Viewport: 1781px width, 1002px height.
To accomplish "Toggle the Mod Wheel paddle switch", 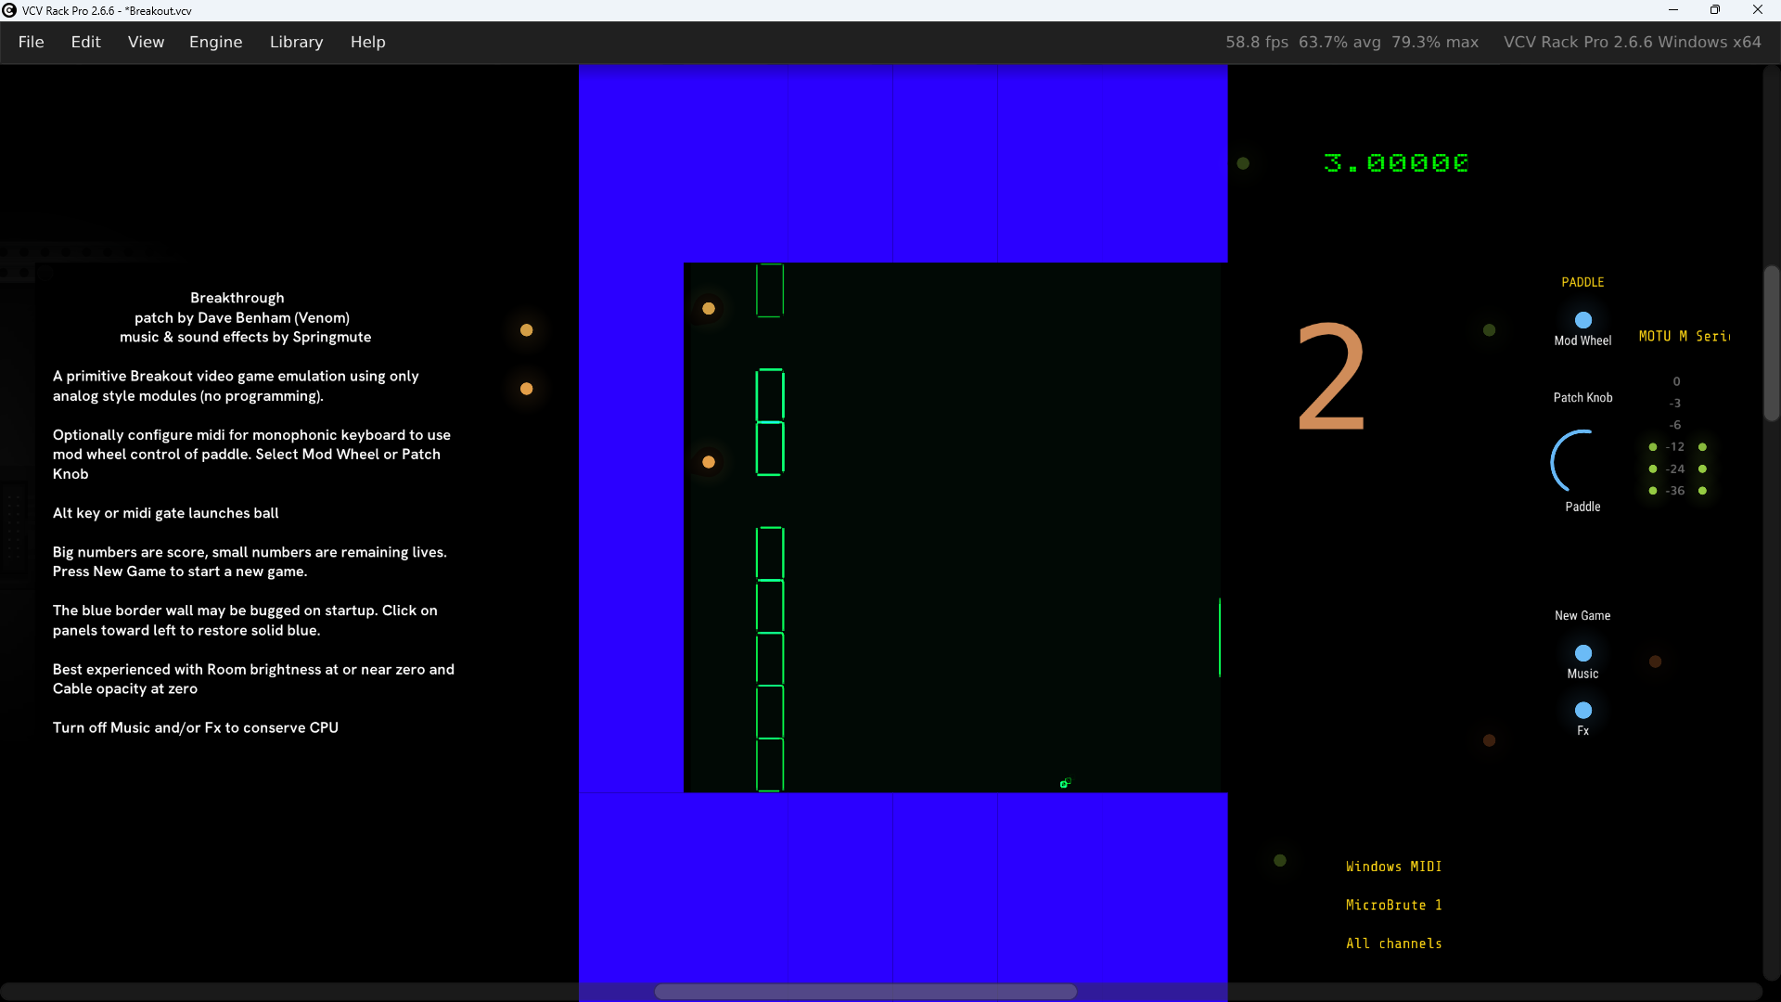I will [1582, 320].
